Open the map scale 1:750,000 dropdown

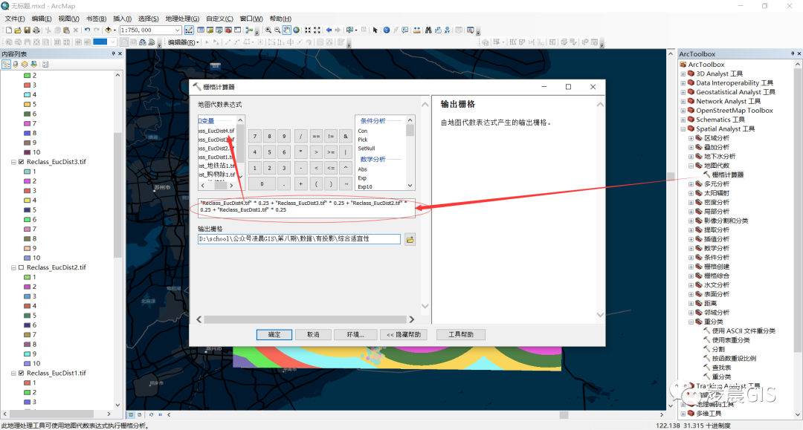coord(177,30)
